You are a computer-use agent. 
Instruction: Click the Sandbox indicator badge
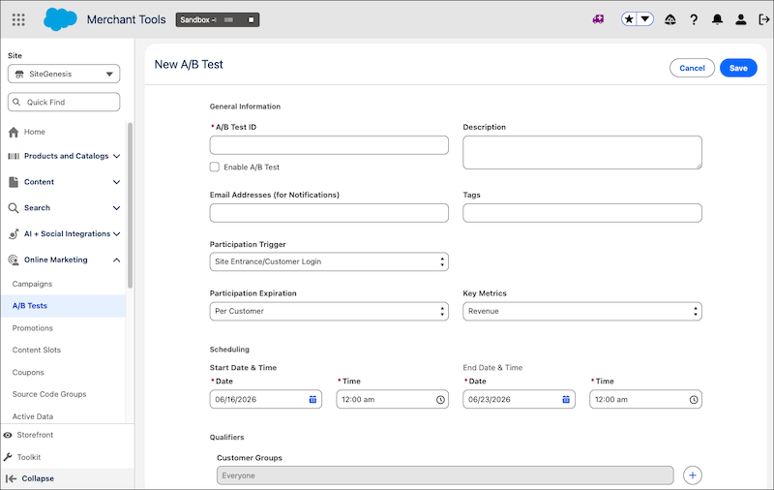point(217,19)
